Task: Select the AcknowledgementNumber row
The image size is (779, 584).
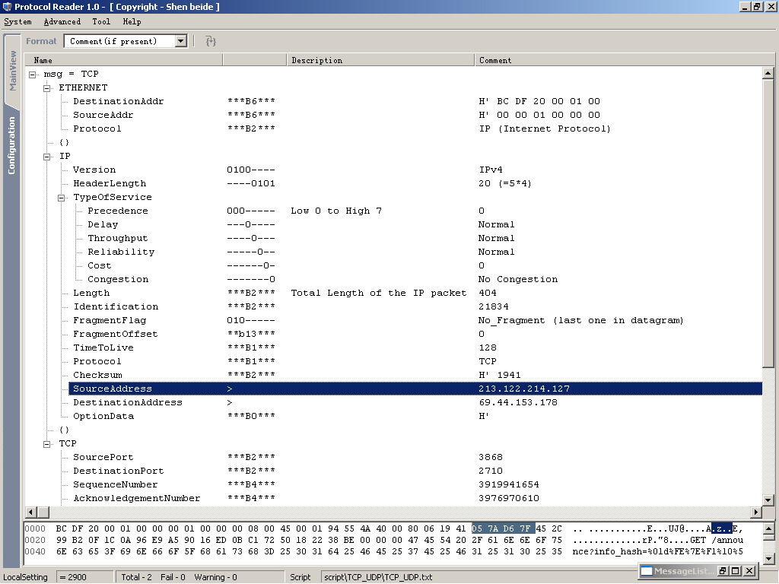Action: pos(415,499)
